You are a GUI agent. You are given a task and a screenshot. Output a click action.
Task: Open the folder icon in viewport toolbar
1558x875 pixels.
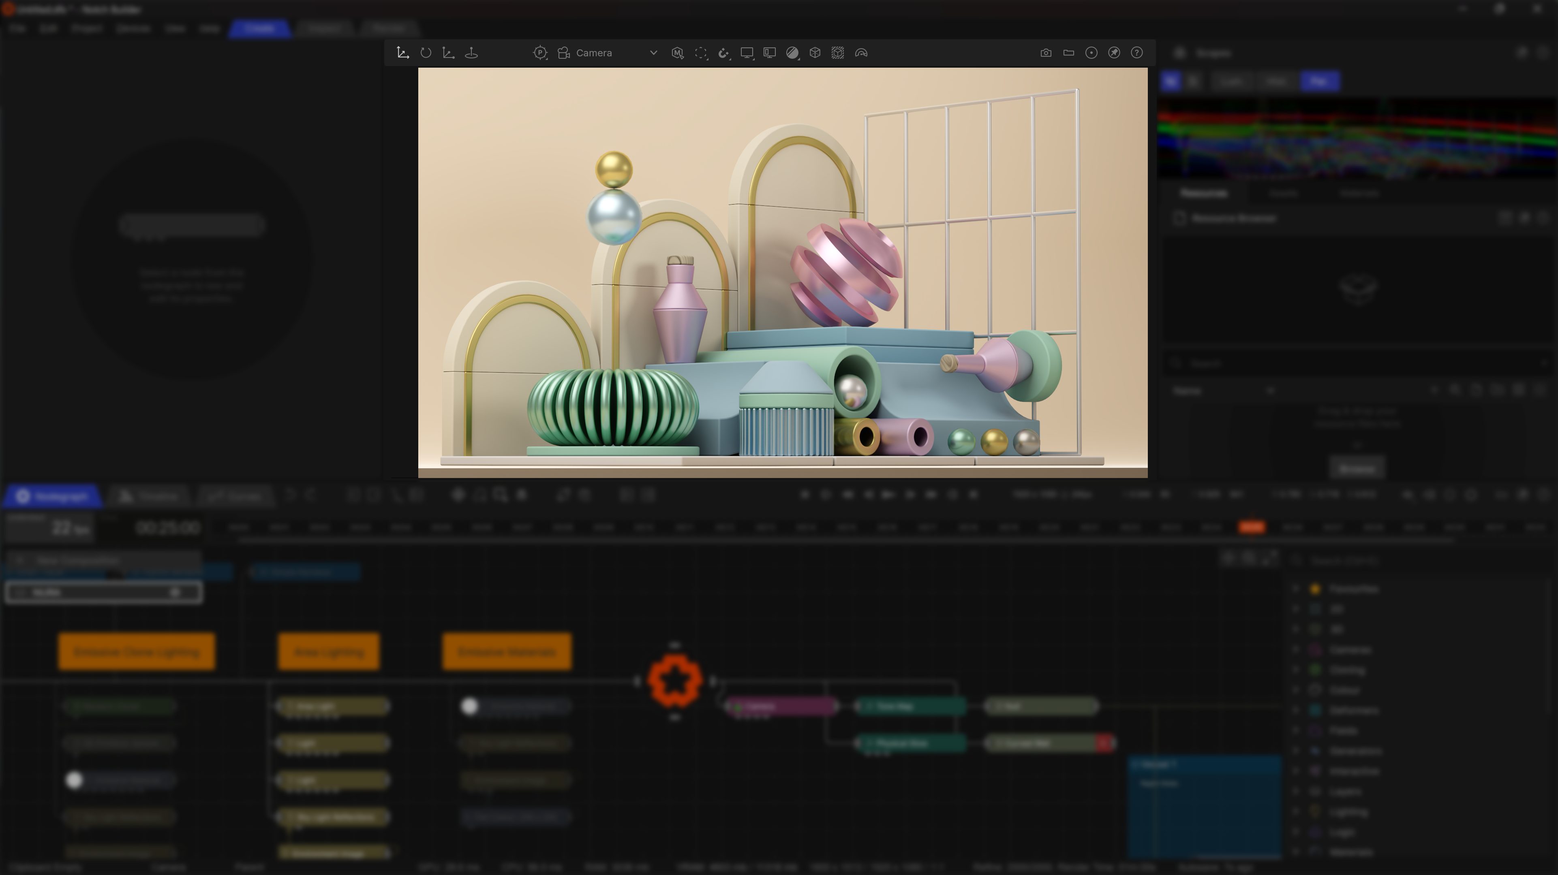[x=1069, y=53]
